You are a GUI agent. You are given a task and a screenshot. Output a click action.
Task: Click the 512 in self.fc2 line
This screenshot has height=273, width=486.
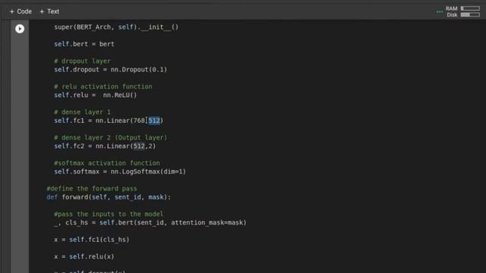click(139, 146)
